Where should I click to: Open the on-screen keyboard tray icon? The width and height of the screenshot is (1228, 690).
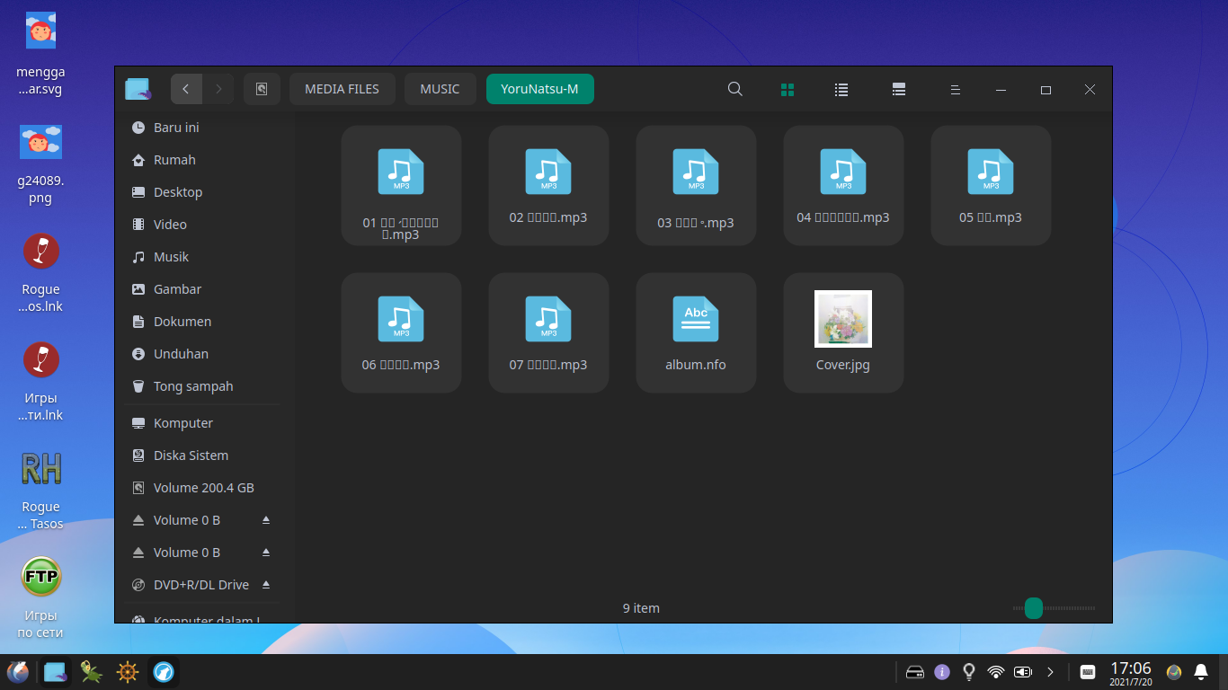(x=1087, y=671)
